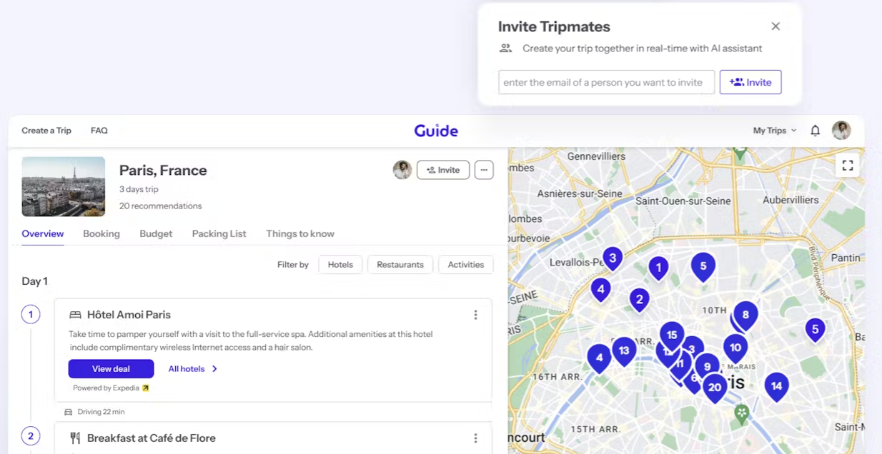
Task: Open the My Trips dropdown
Action: 775,131
